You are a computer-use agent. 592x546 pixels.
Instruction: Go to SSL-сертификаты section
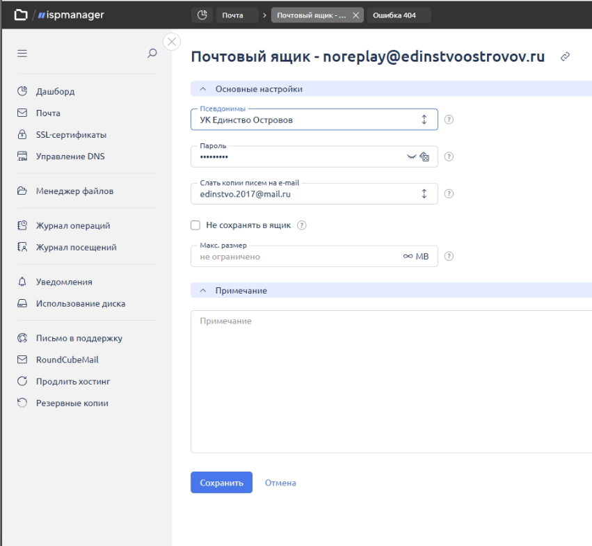point(61,135)
